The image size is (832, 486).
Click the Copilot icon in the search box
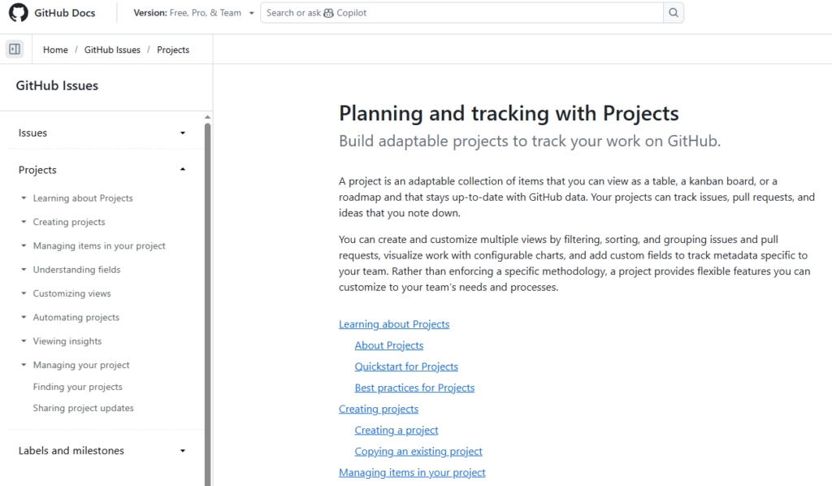(328, 13)
